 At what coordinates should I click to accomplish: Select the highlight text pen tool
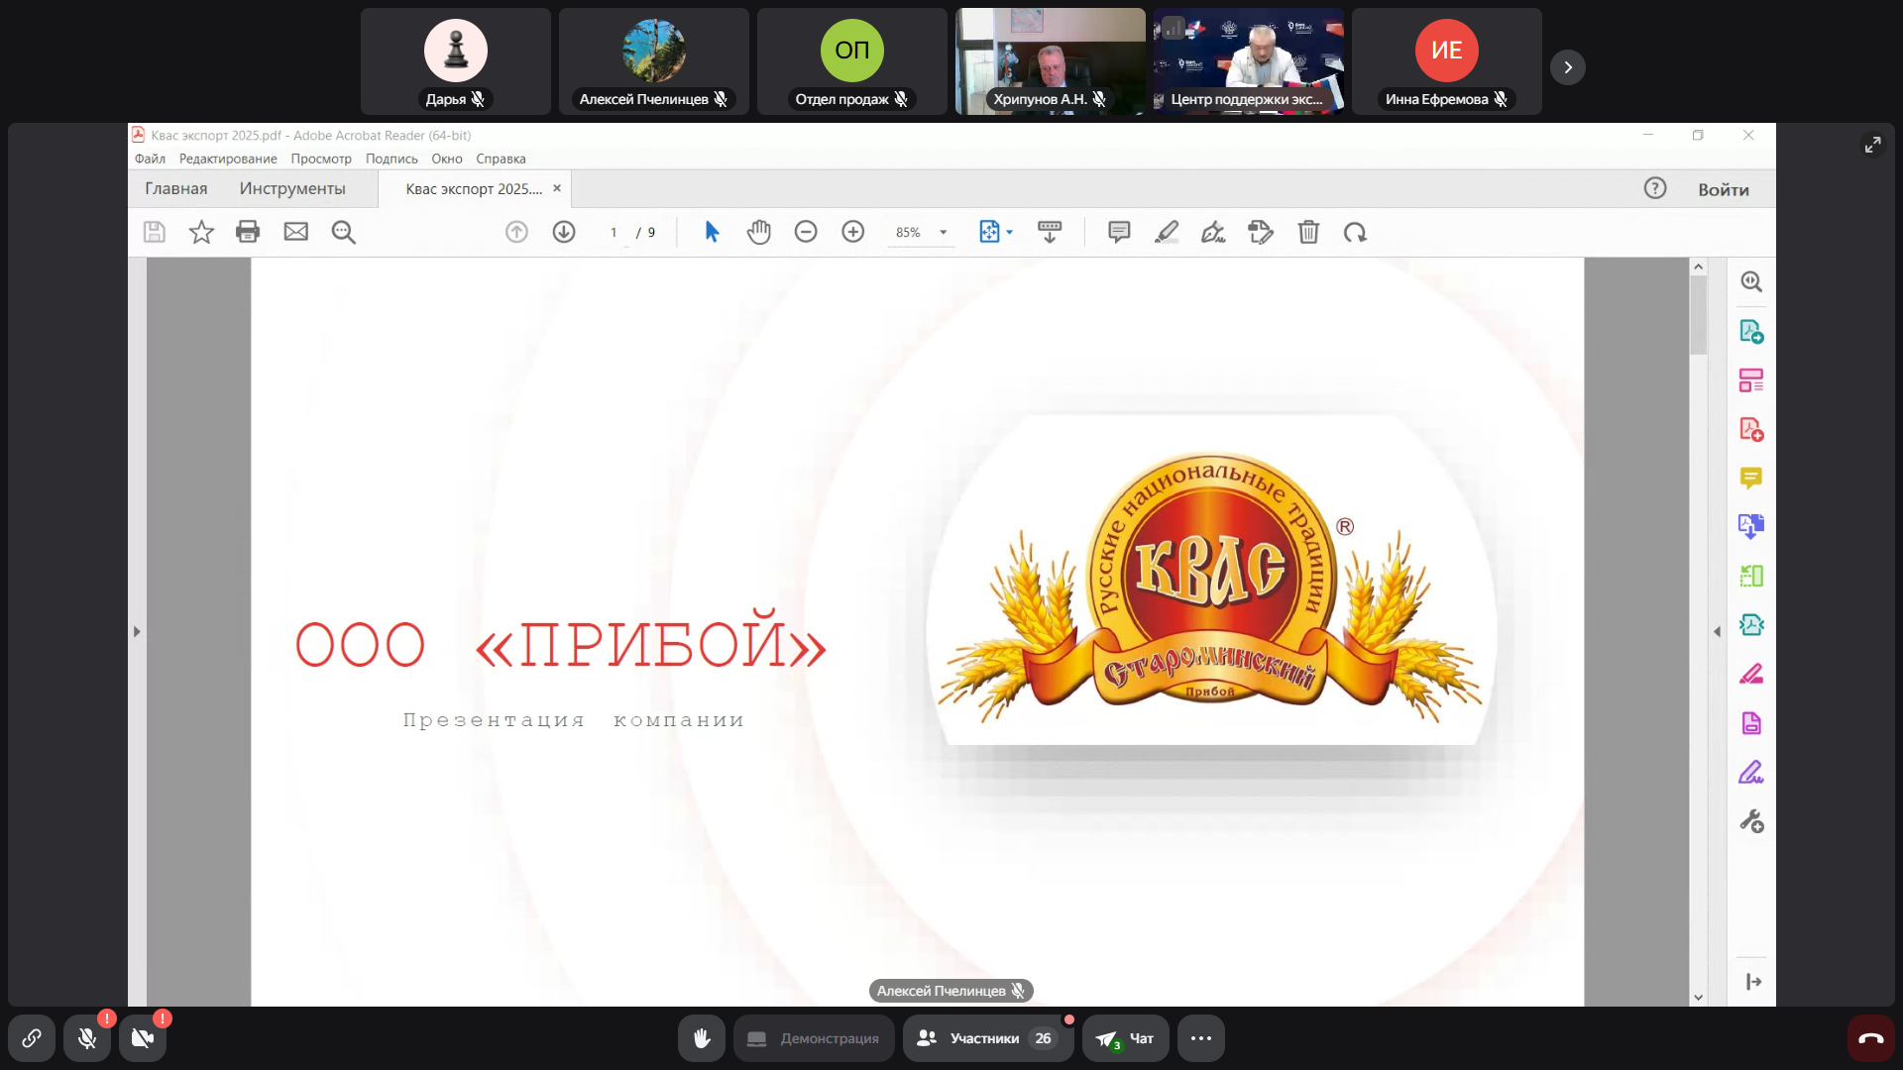tap(1167, 232)
